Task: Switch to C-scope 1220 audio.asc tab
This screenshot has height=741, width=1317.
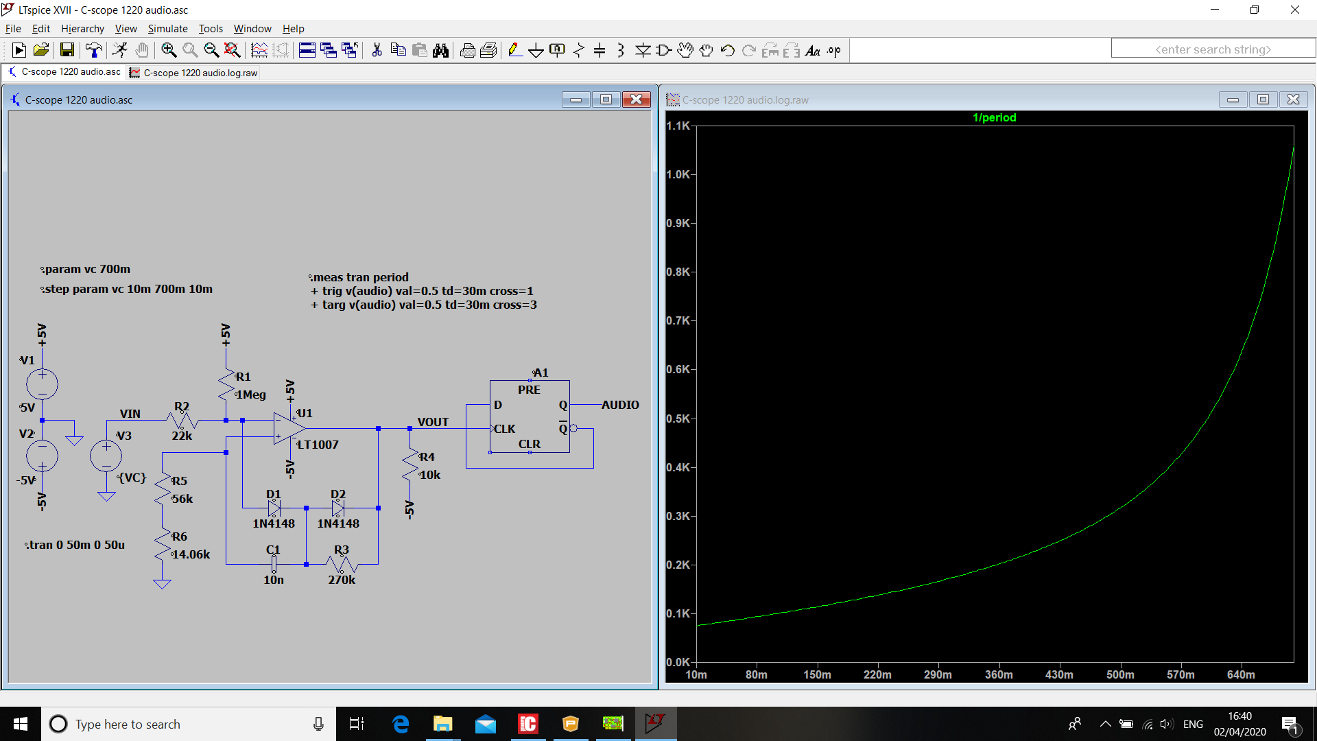Action: (x=70, y=72)
